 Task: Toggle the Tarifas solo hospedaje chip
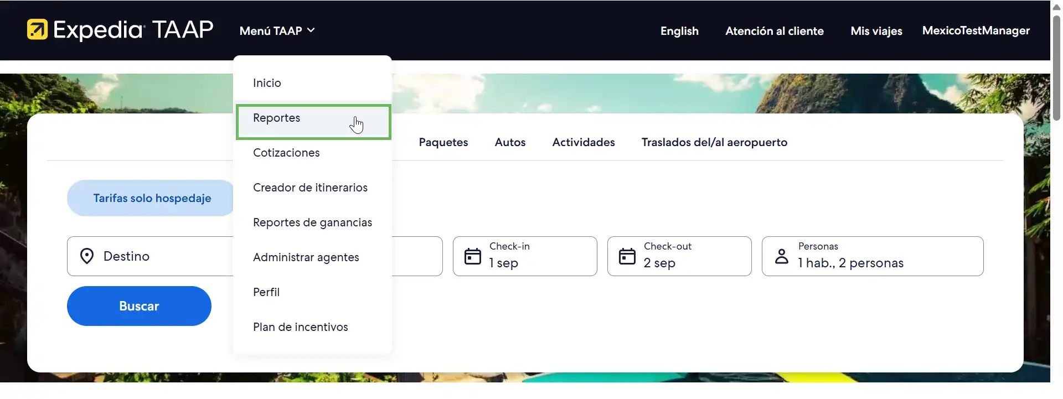pos(152,198)
